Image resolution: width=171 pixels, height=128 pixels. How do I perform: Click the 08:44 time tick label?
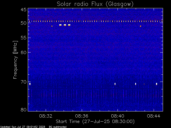click(154, 116)
